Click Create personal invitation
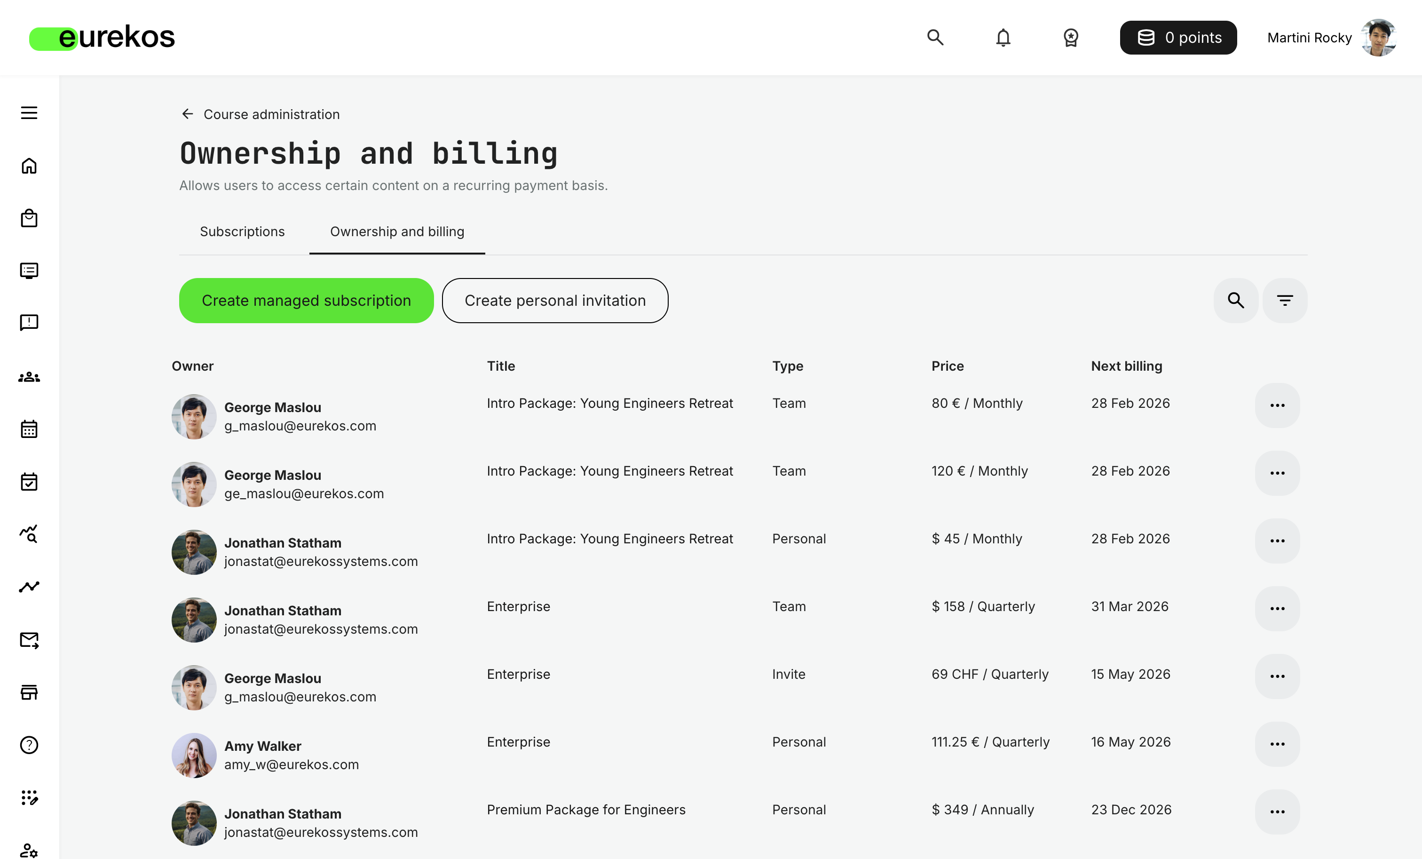 pos(554,300)
